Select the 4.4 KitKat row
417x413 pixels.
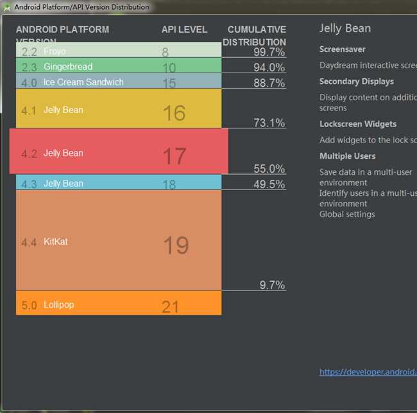[119, 240]
